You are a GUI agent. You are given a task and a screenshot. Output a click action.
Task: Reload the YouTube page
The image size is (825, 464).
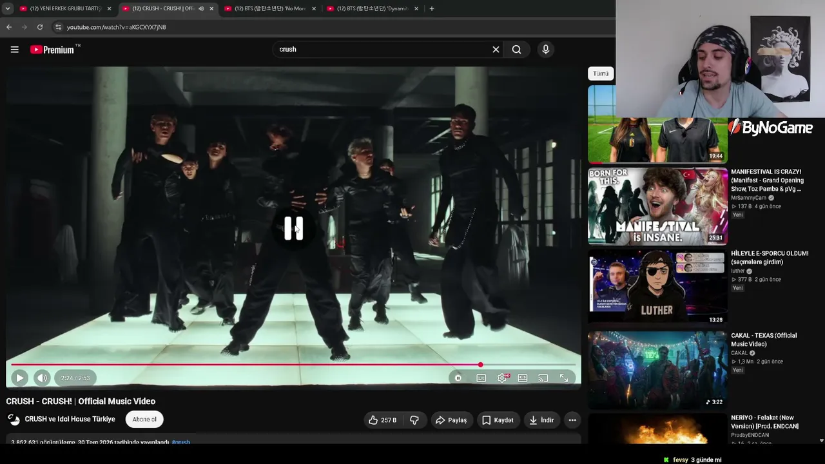(x=40, y=27)
